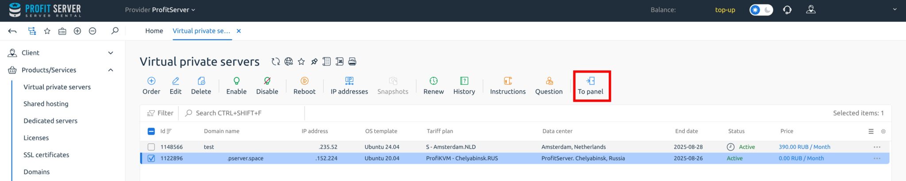This screenshot has width=906, height=181.
Task: Click the Search CTRL+SHIFT+F field
Action: 243,113
